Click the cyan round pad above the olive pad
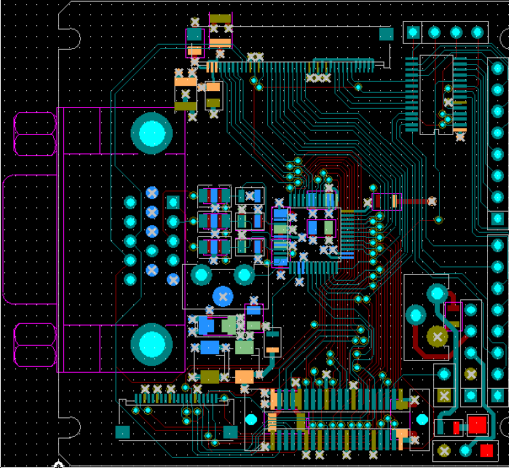Viewport: 509px width, 468px height. point(437,293)
